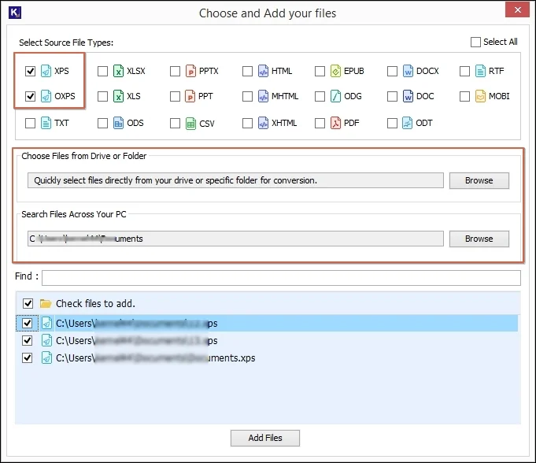Click the XHTML file type icon
This screenshot has width=536, height=463.
263,123
